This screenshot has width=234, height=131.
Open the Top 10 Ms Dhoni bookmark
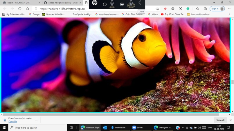(x=173, y=14)
